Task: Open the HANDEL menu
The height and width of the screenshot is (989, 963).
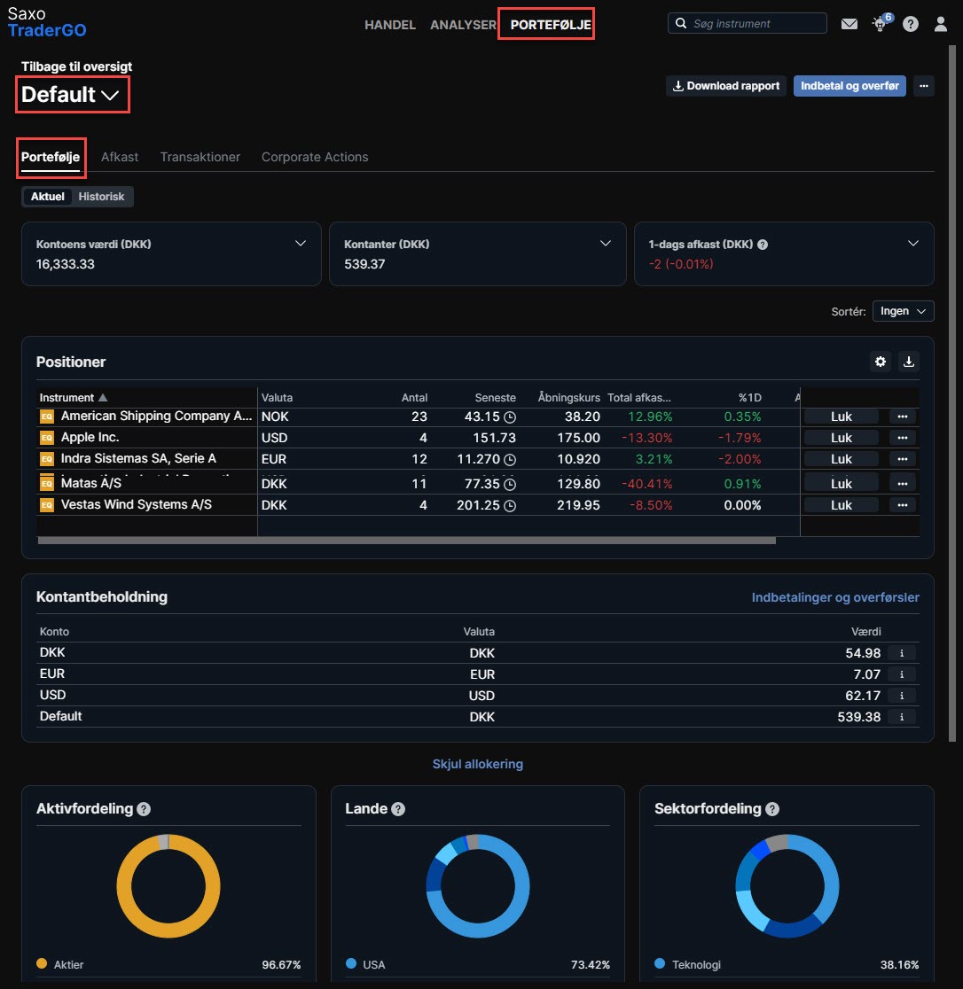Action: (x=390, y=25)
